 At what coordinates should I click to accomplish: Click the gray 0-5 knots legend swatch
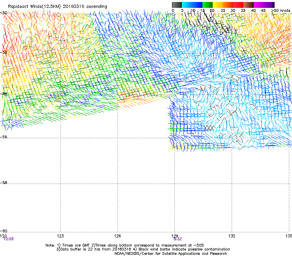click(x=177, y=5)
